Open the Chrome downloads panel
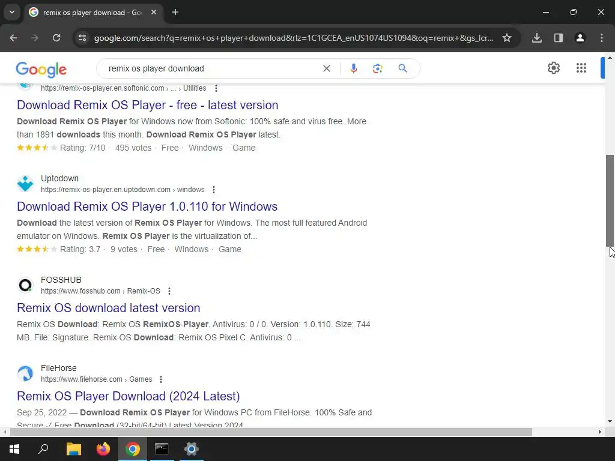Viewport: 615px width, 461px height. [x=537, y=38]
